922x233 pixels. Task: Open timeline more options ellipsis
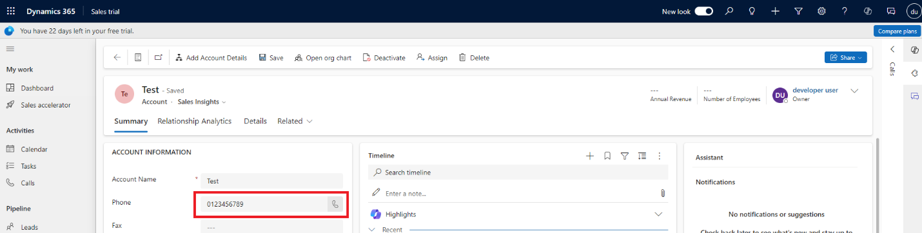[659, 156]
